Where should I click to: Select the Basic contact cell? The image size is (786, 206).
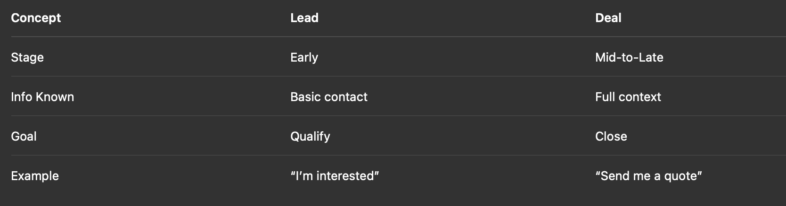[x=329, y=97]
